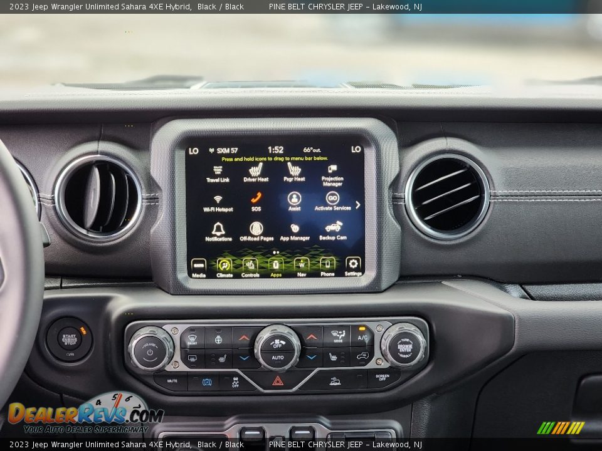Switch to the Phone tab
The width and height of the screenshot is (602, 451).
coord(327,267)
